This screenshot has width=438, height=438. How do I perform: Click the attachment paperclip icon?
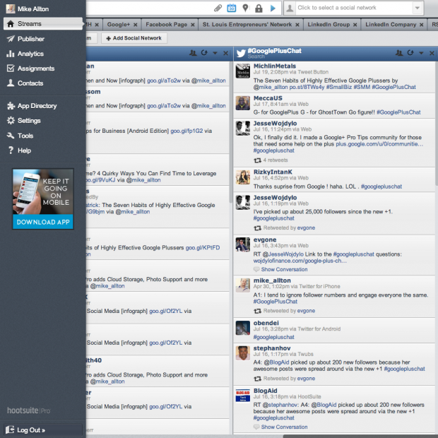tap(218, 8)
